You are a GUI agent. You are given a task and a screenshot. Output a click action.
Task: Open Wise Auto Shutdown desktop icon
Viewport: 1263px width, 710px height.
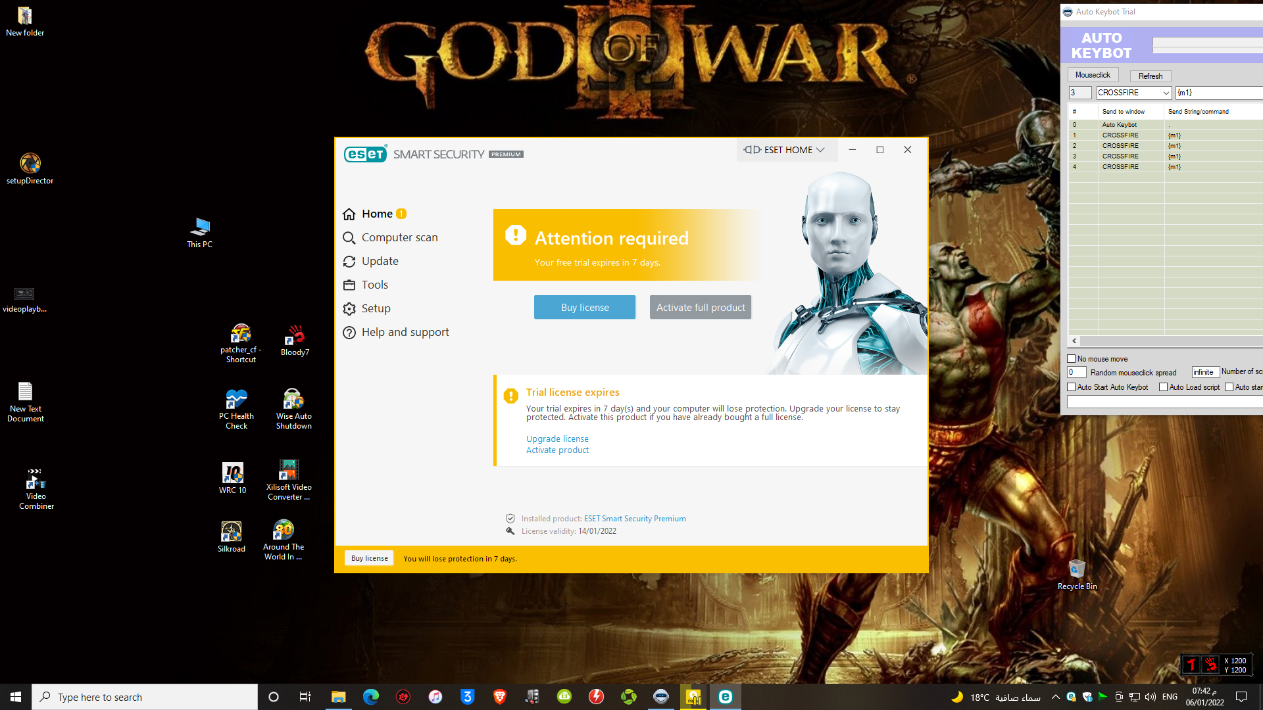[293, 409]
